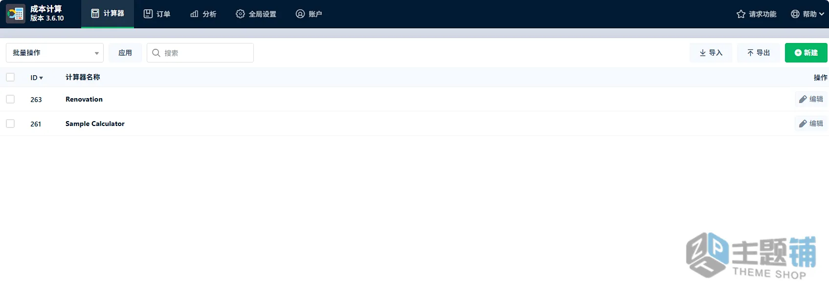Viewport: 829px width, 293px height.
Task: Open the 批量操作 dropdown
Action: 55,53
